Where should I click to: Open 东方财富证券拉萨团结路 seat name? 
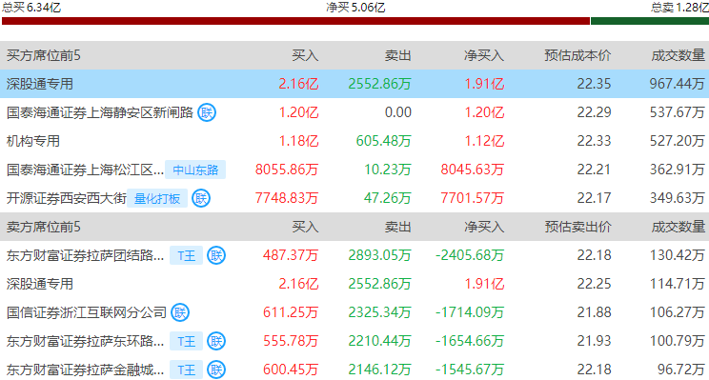85,255
